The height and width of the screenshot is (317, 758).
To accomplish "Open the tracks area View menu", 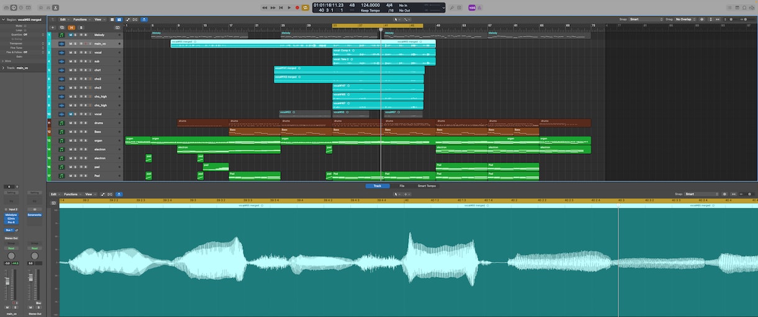I will (x=99, y=19).
